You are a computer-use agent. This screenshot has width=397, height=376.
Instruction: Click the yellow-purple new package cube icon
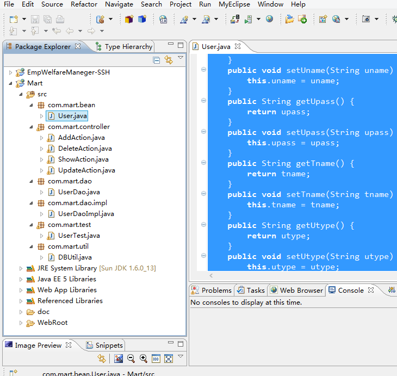[x=129, y=19]
